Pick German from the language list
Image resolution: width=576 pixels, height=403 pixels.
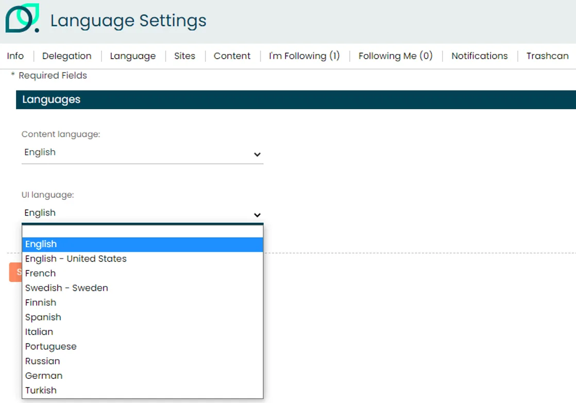(x=143, y=376)
